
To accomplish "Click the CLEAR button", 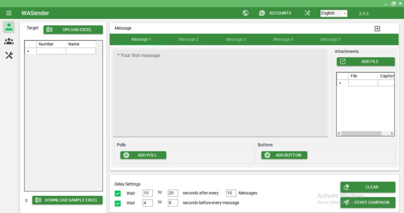I will pos(368,187).
